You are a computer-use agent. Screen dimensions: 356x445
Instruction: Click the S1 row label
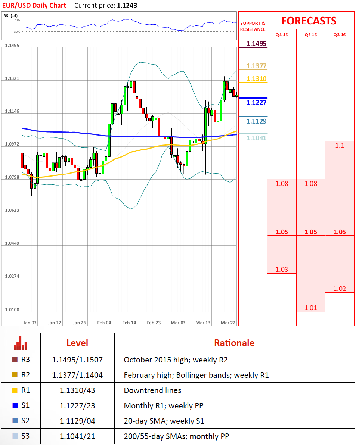click(25, 405)
